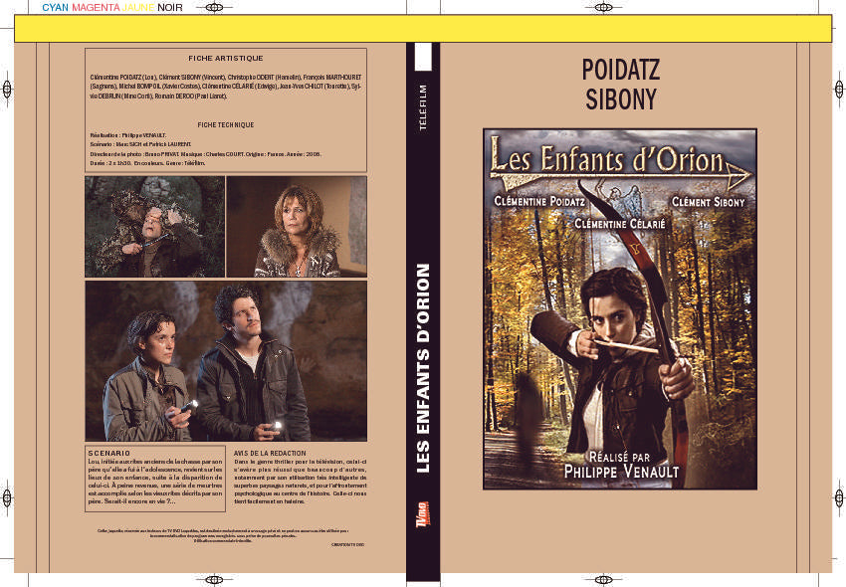
Task: Select the photo of woman with fur collar
Action: click(297, 227)
